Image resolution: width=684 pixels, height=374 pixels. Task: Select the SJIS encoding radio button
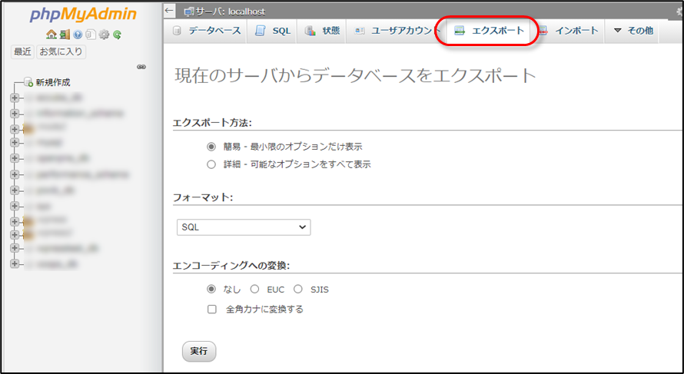click(297, 290)
